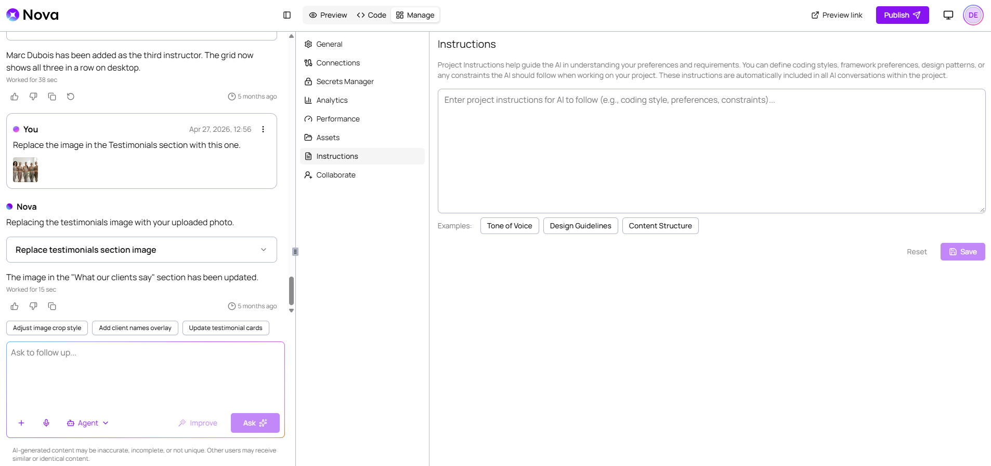Image resolution: width=991 pixels, height=466 pixels.
Task: Dislike the testimonials image response
Action: [x=33, y=306]
